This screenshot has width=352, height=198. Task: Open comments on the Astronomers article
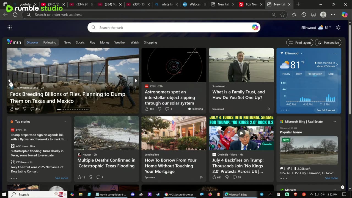(x=167, y=109)
